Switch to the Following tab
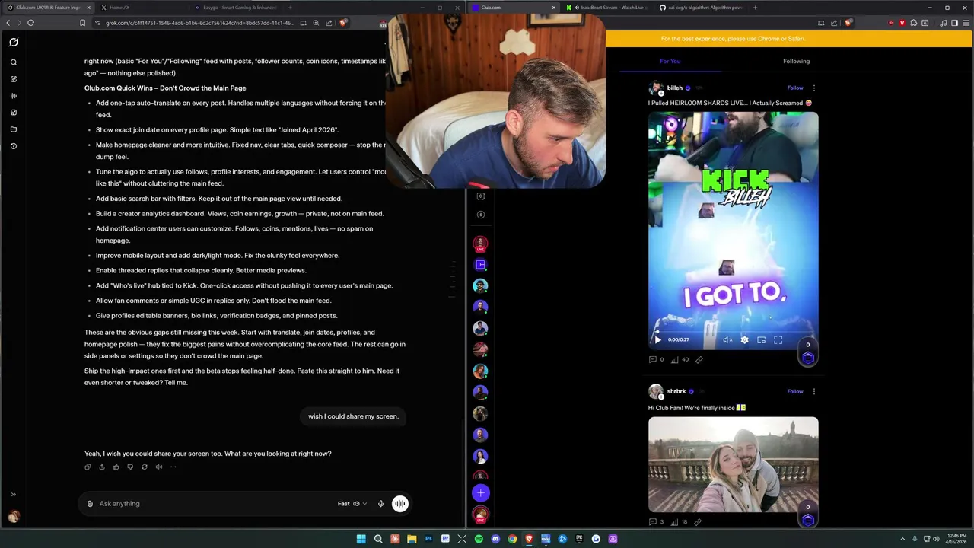The height and width of the screenshot is (548, 974). pos(796,61)
